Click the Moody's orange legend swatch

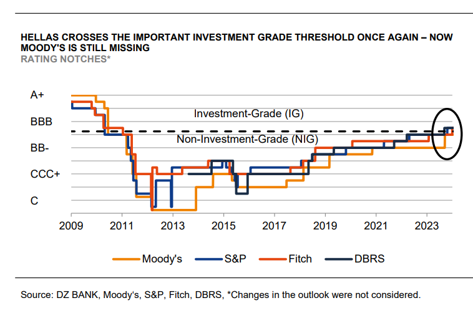125,258
